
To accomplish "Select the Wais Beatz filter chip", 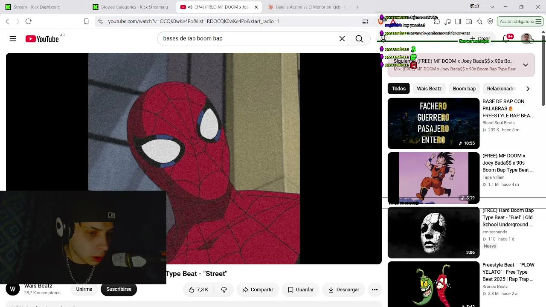I will (429, 89).
